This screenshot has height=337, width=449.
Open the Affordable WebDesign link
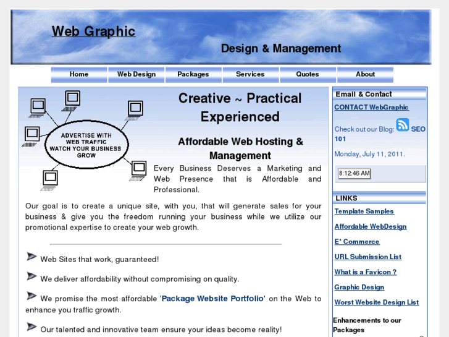tap(371, 226)
